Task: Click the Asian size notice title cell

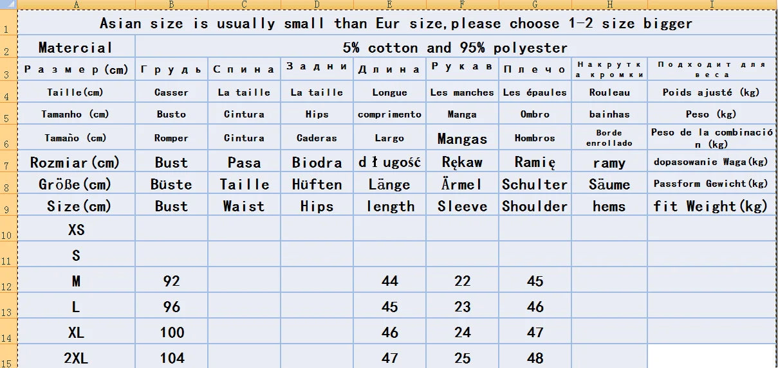Action: click(396, 24)
